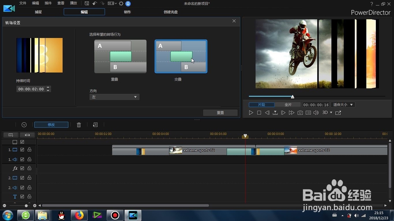Go to previous frame
The image size is (394, 221).
click(267, 112)
